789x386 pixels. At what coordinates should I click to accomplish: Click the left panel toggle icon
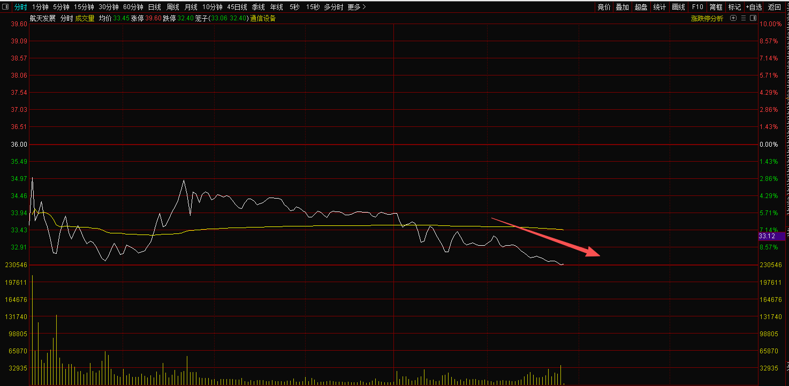pyautogui.click(x=6, y=7)
